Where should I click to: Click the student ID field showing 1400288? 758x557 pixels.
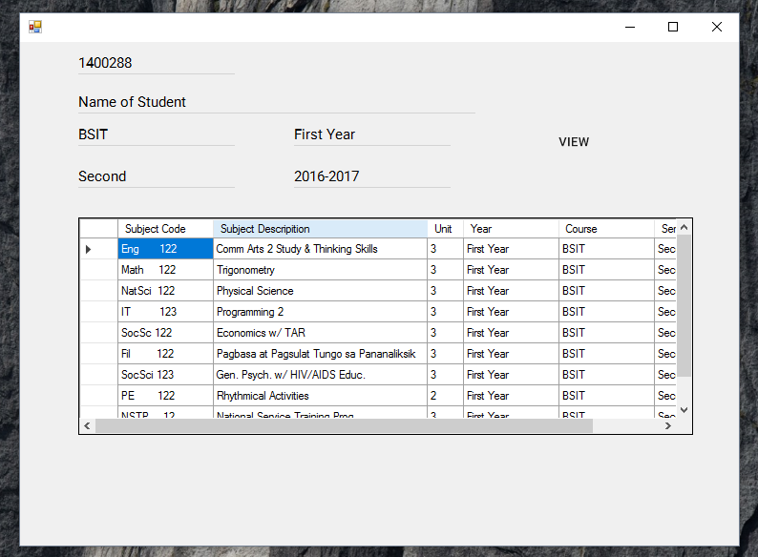click(156, 63)
